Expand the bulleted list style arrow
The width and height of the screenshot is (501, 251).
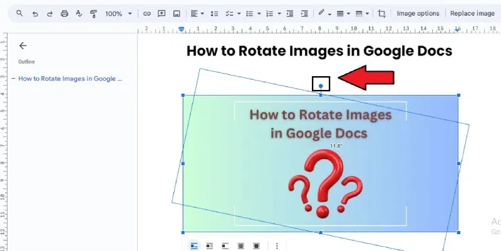(259, 14)
